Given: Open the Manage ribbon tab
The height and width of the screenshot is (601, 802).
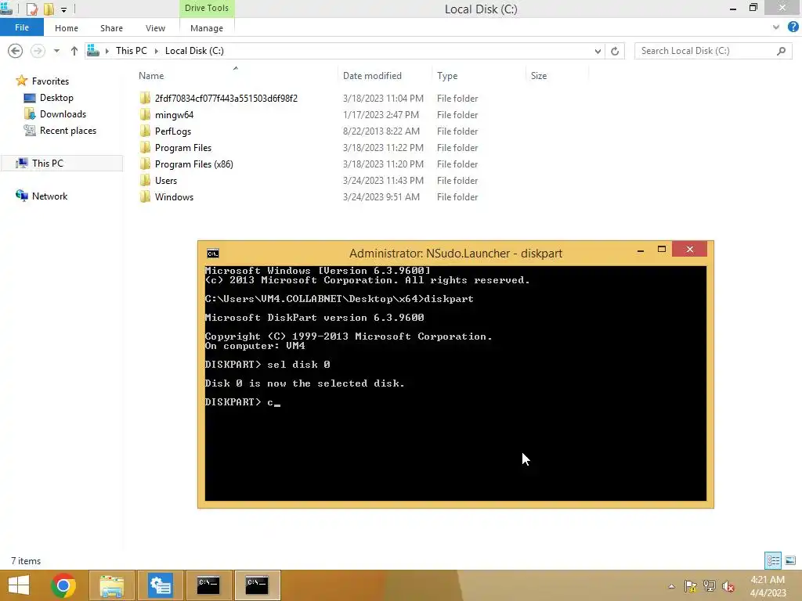Looking at the screenshot, I should tap(207, 28).
